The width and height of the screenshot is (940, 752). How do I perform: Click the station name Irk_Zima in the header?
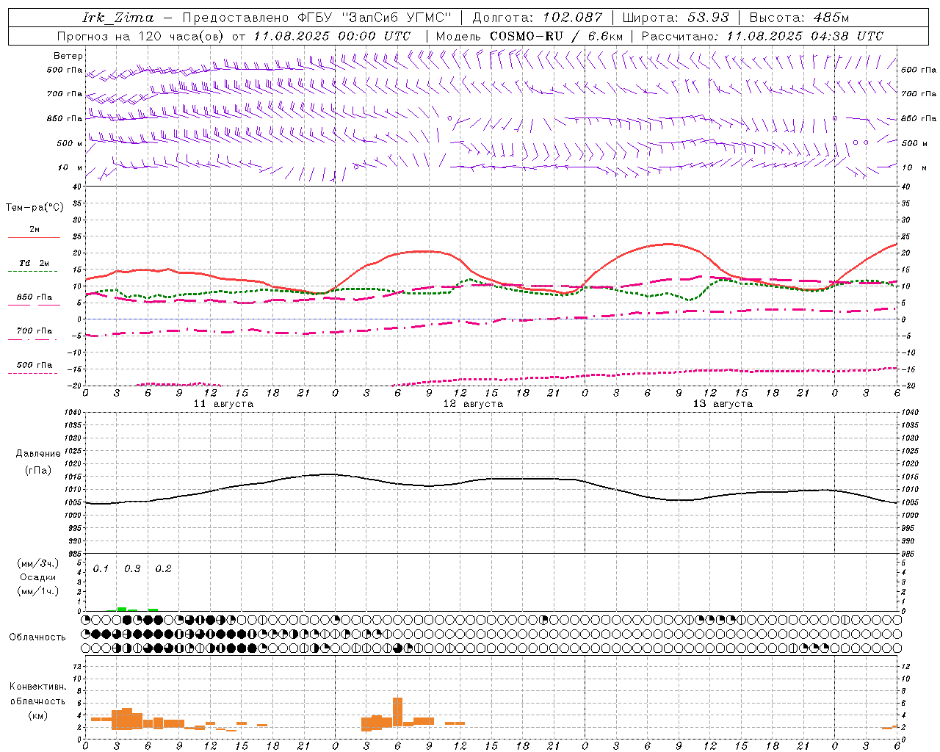tap(119, 18)
